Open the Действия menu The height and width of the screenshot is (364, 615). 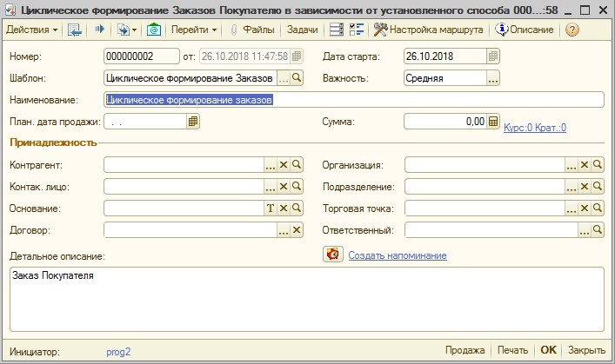32,30
